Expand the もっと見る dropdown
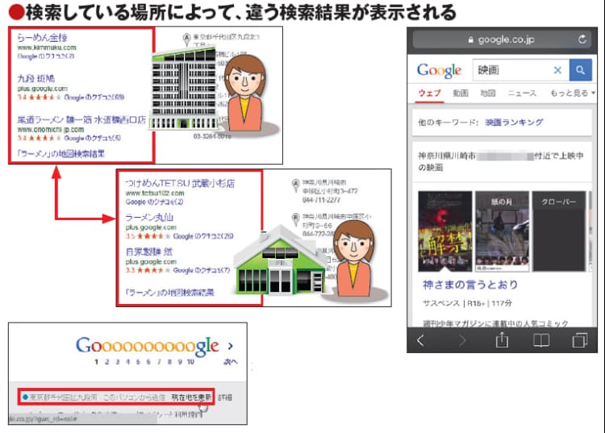The image size is (605, 433). (x=572, y=93)
